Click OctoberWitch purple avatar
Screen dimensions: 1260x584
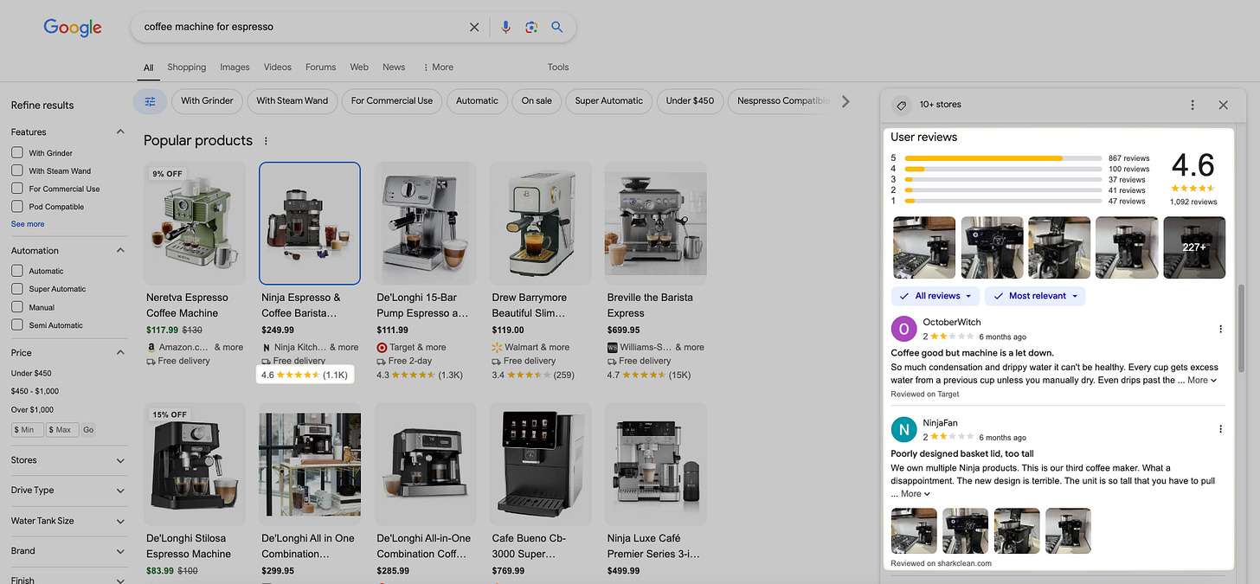click(x=903, y=329)
